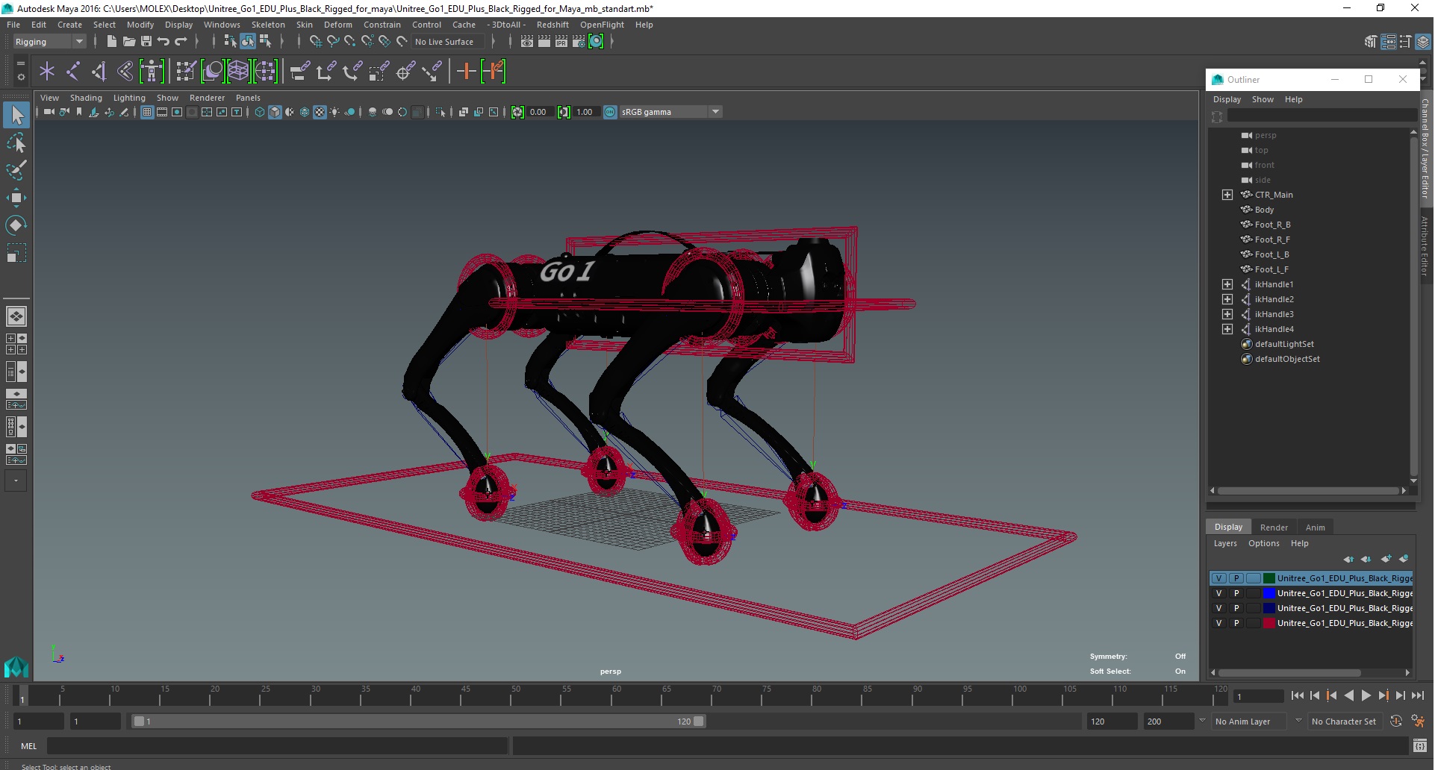Click the MEL command line input field
The height and width of the screenshot is (770, 1435).
277,746
